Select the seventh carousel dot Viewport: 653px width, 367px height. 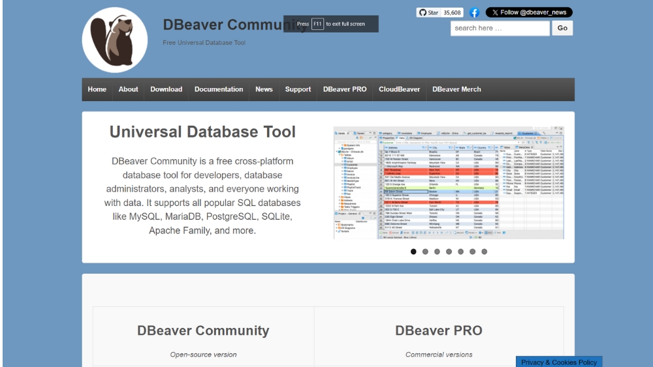pos(485,252)
